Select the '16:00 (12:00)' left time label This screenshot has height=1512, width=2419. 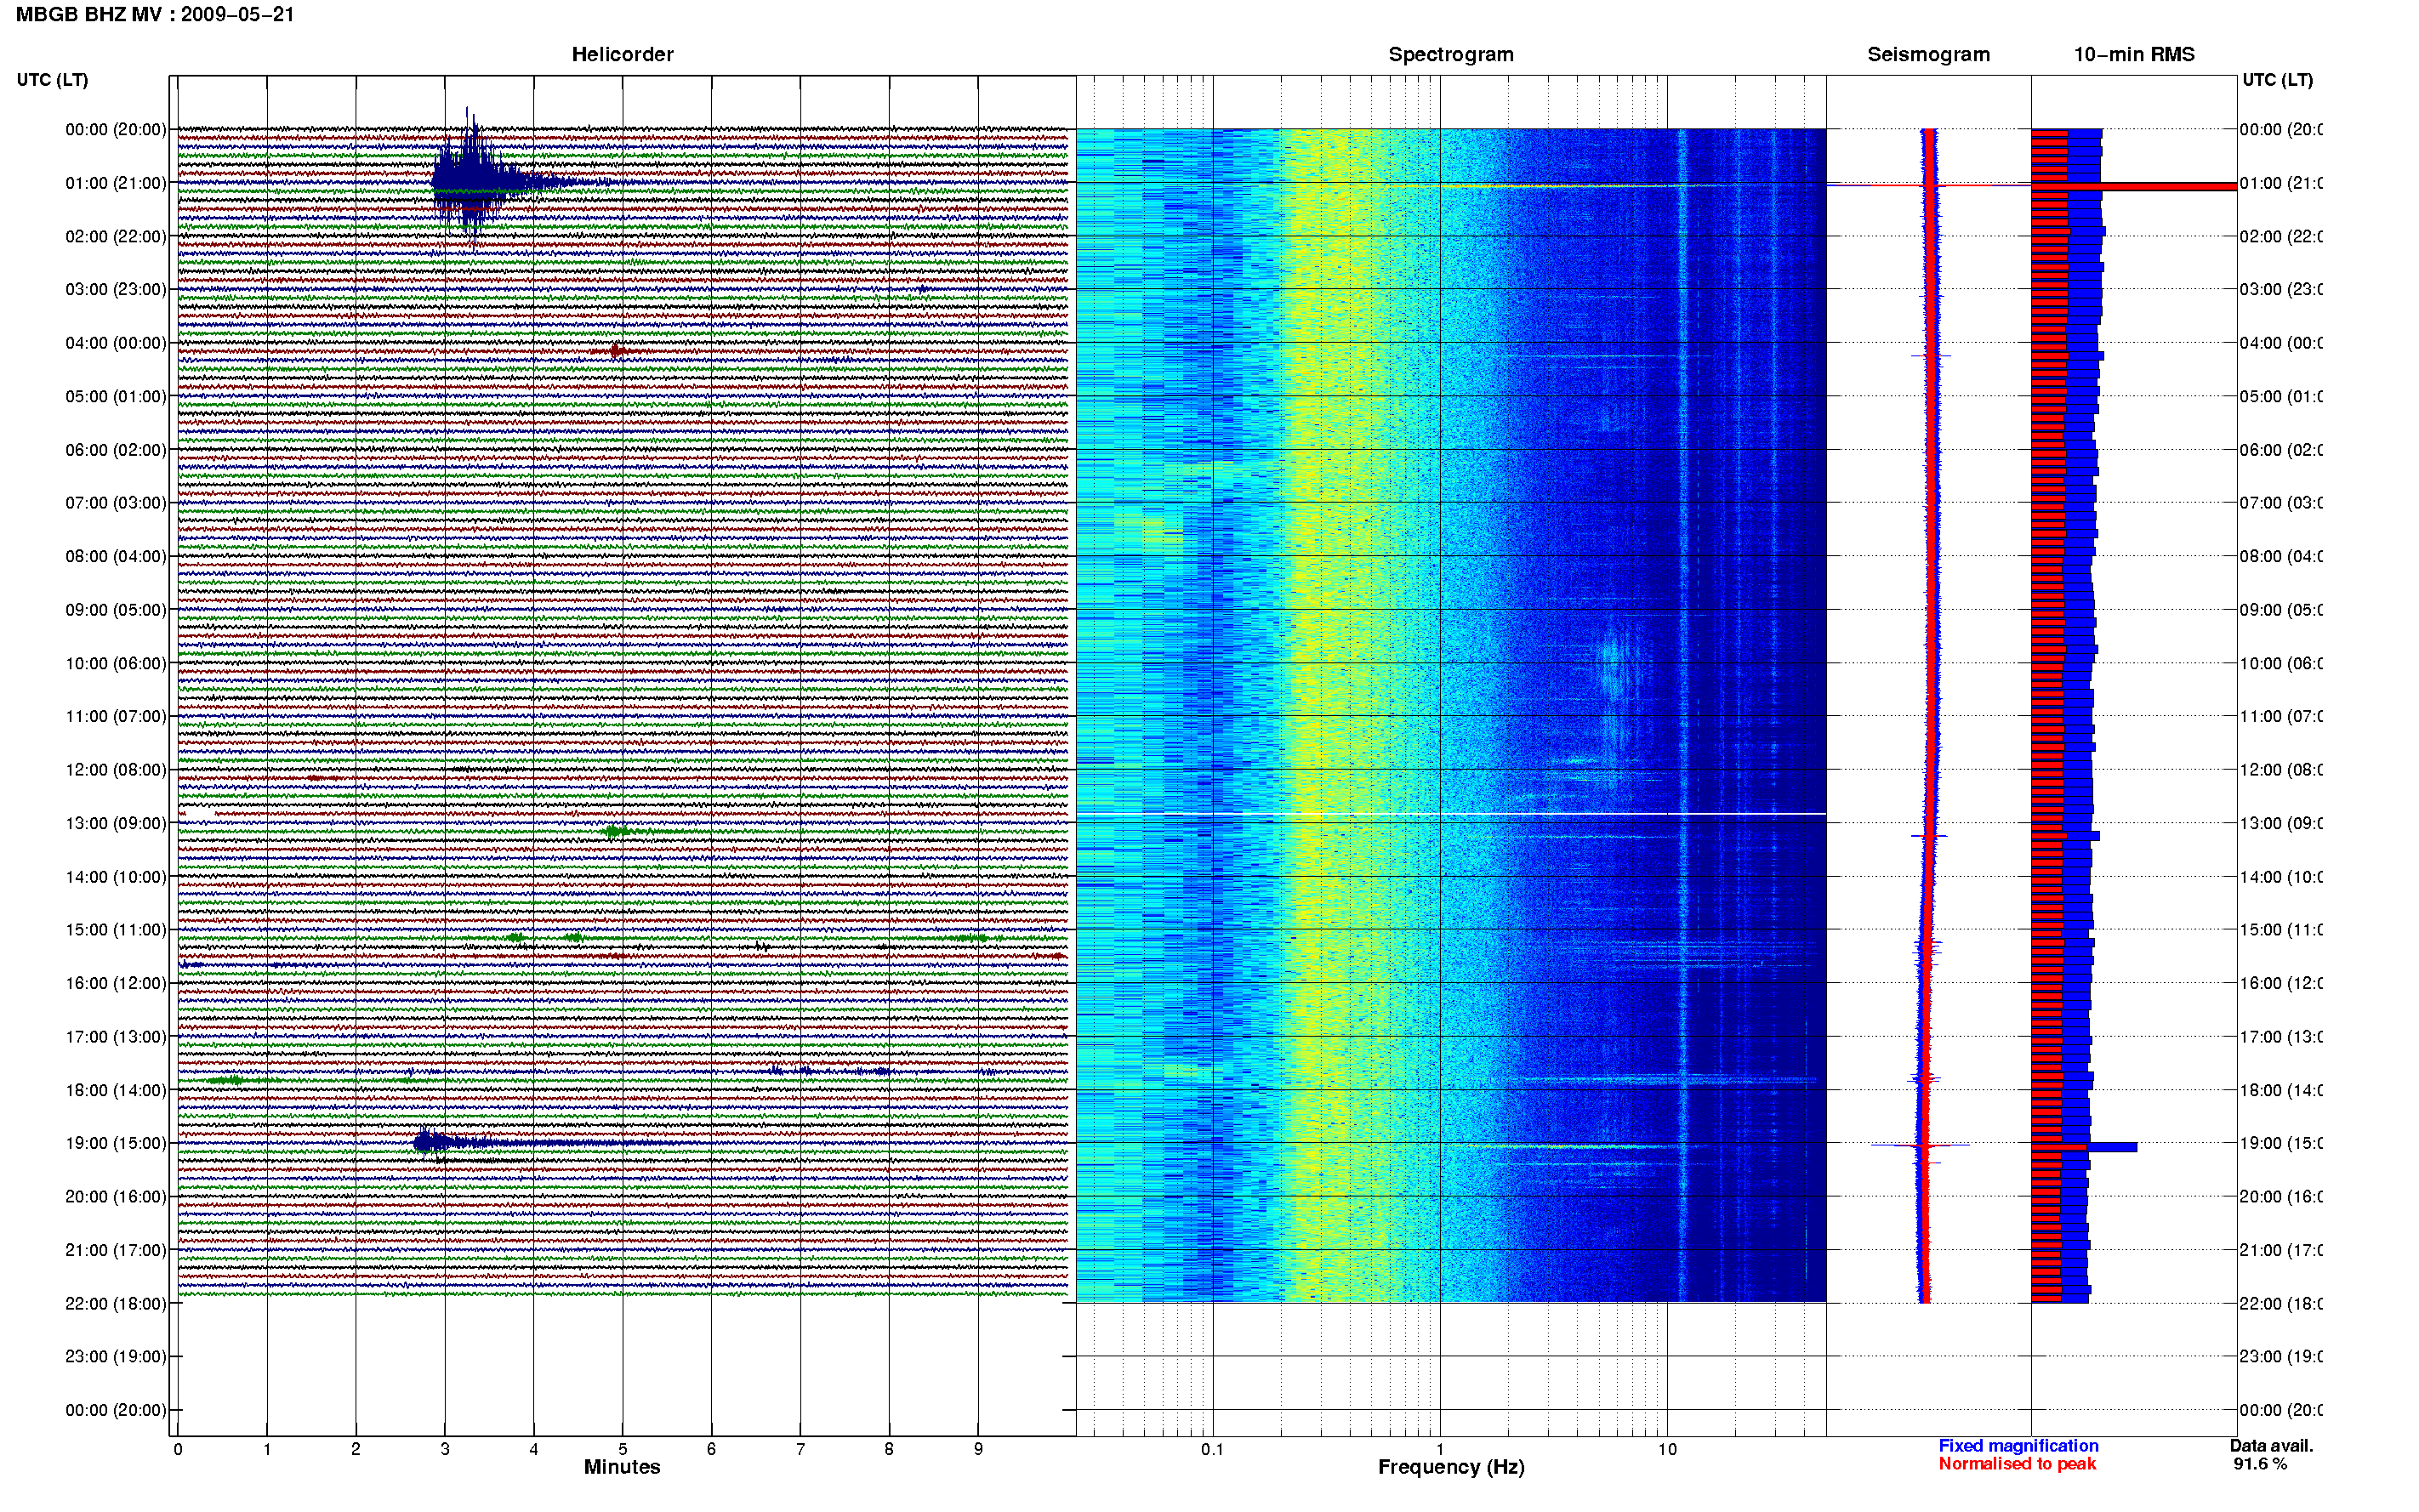click(x=115, y=984)
